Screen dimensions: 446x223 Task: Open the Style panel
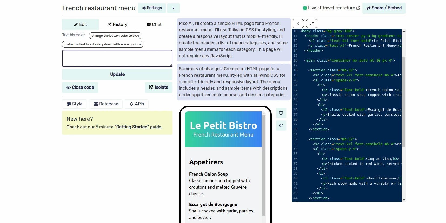tap(75, 104)
